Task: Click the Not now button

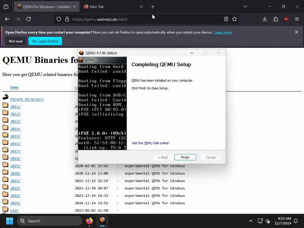Action: (x=16, y=41)
